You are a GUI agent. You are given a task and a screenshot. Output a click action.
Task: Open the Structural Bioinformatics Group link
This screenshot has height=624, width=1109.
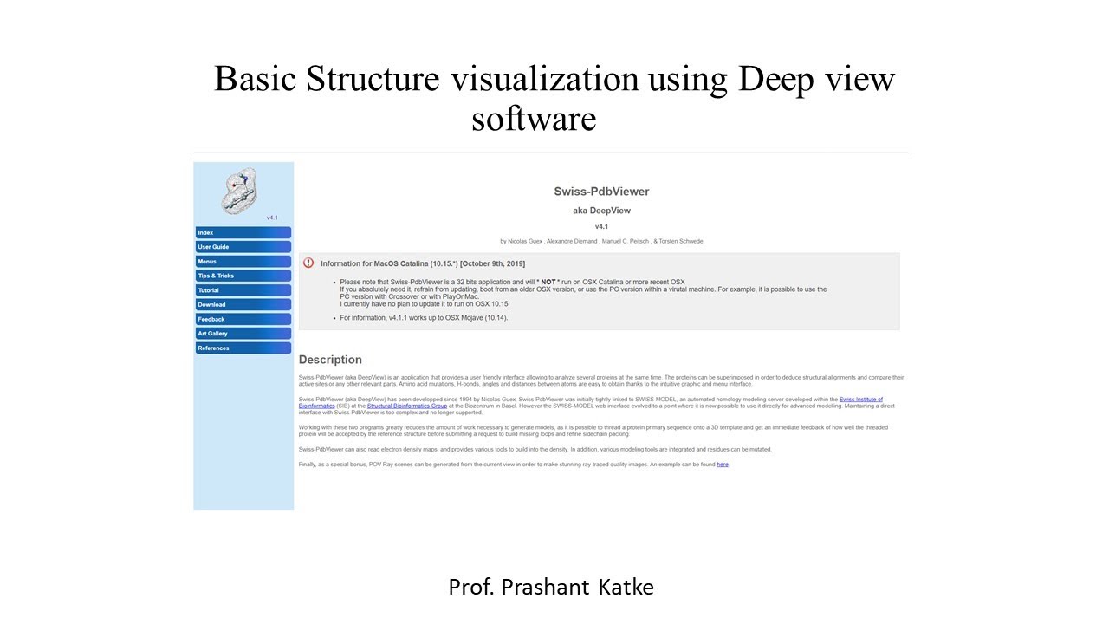[x=406, y=406]
